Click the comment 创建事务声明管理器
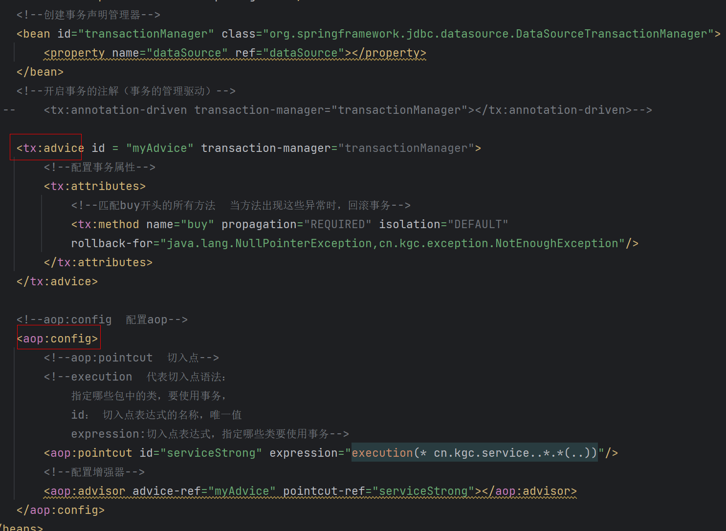 (88, 15)
